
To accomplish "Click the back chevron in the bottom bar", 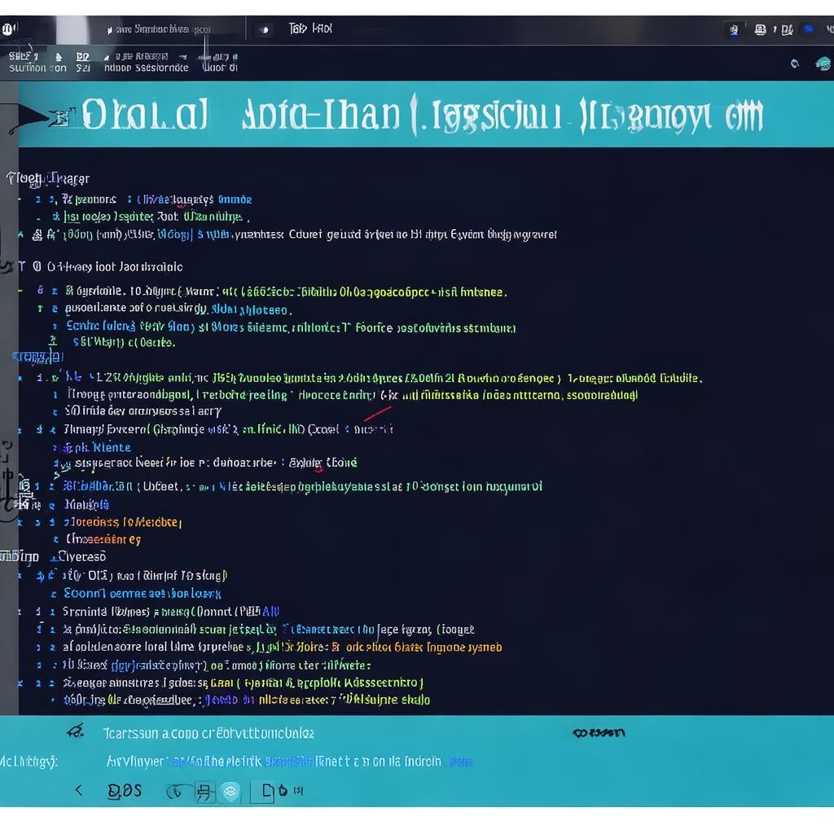I will point(79,790).
